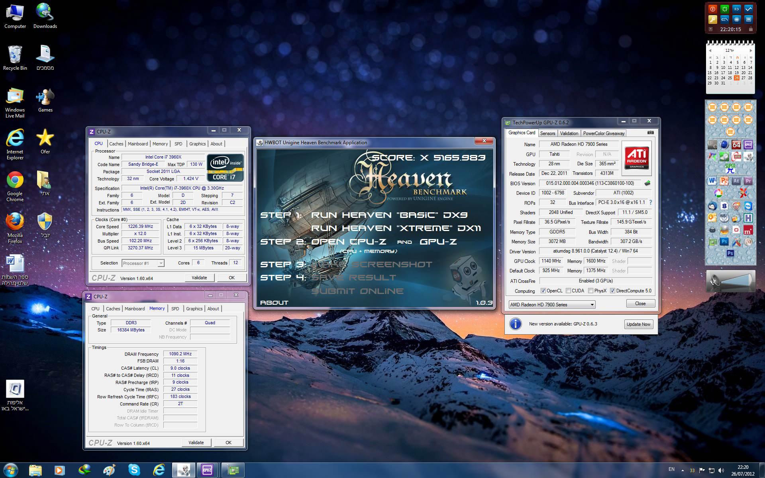
Task: Click Run Heaven "Basic" DX9
Action: point(389,215)
